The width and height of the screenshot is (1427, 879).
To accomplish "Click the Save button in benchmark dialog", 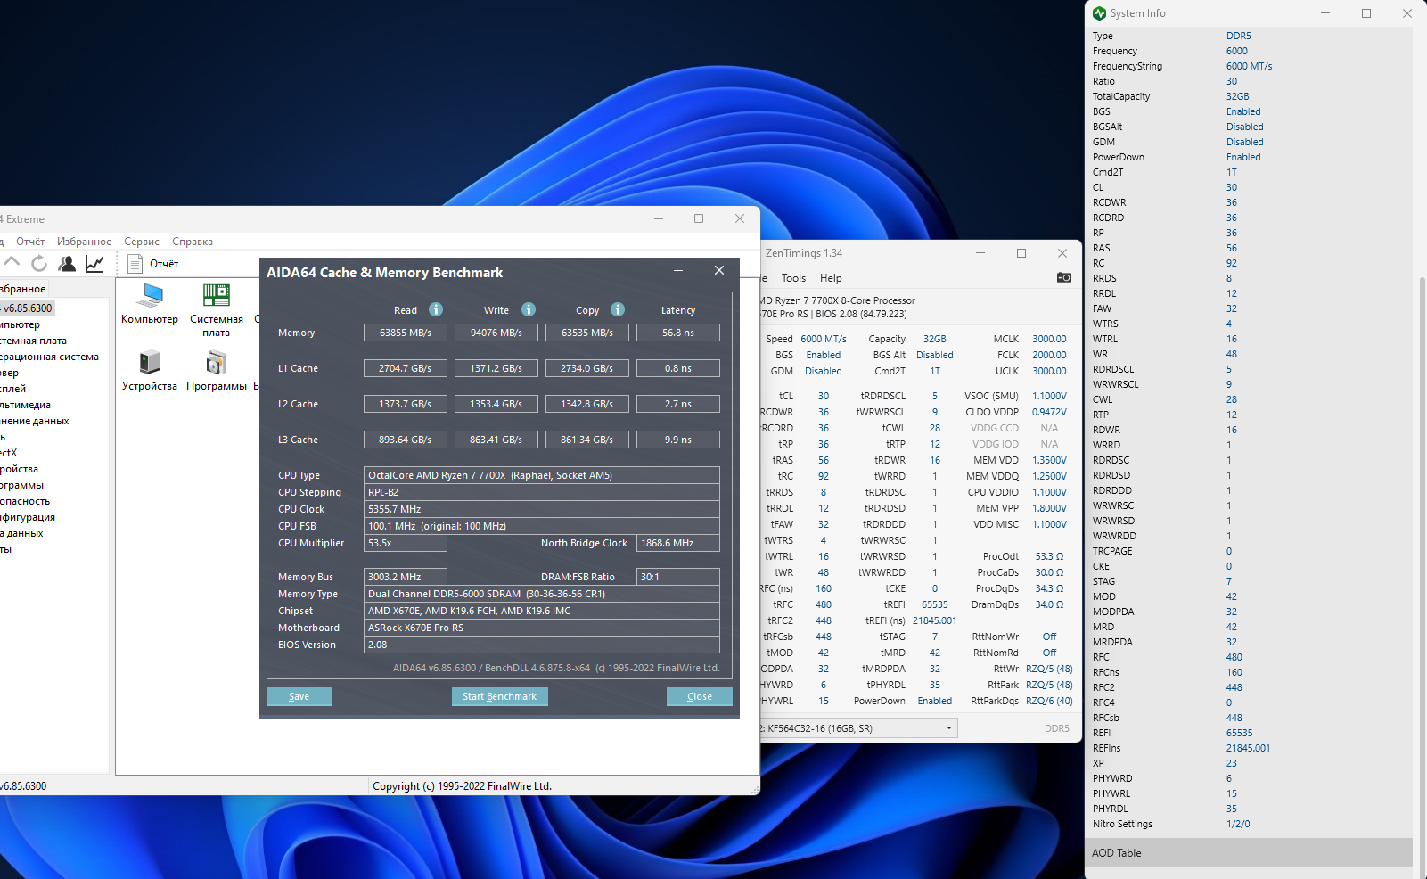I will [x=299, y=696].
